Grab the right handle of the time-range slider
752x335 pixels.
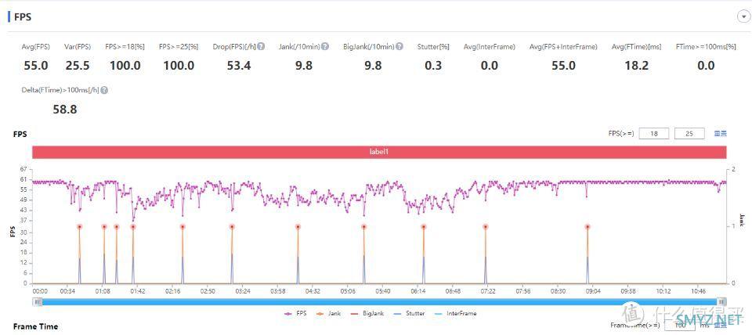721,301
